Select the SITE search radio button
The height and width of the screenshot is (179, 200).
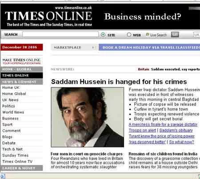point(103,35)
